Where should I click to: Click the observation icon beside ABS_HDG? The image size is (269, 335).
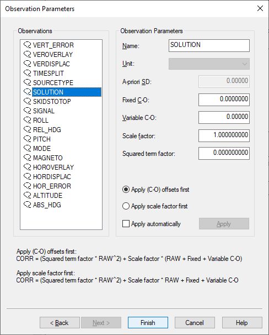coord(28,205)
